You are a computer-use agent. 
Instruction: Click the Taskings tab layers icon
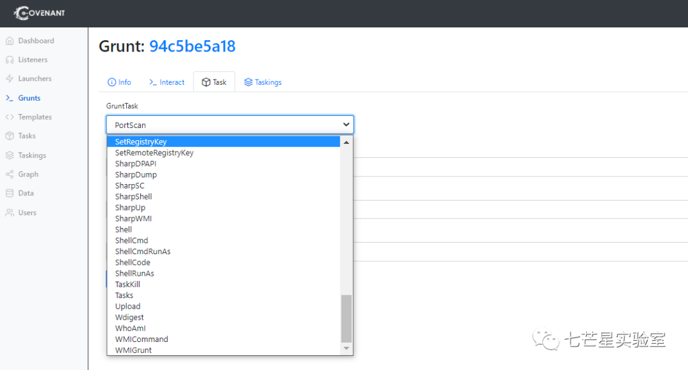pyautogui.click(x=248, y=82)
